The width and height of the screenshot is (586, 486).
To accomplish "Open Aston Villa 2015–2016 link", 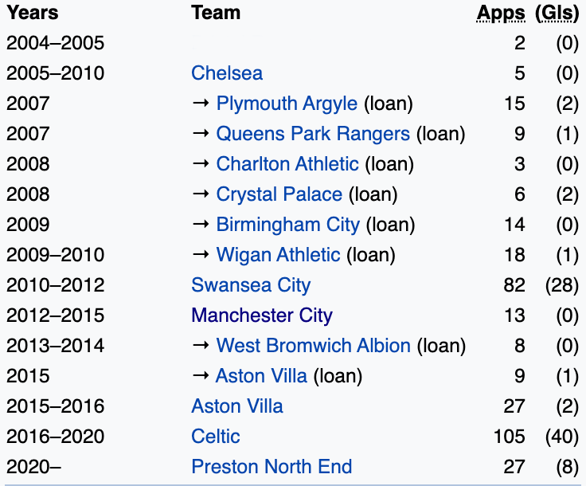I will pyautogui.click(x=237, y=406).
